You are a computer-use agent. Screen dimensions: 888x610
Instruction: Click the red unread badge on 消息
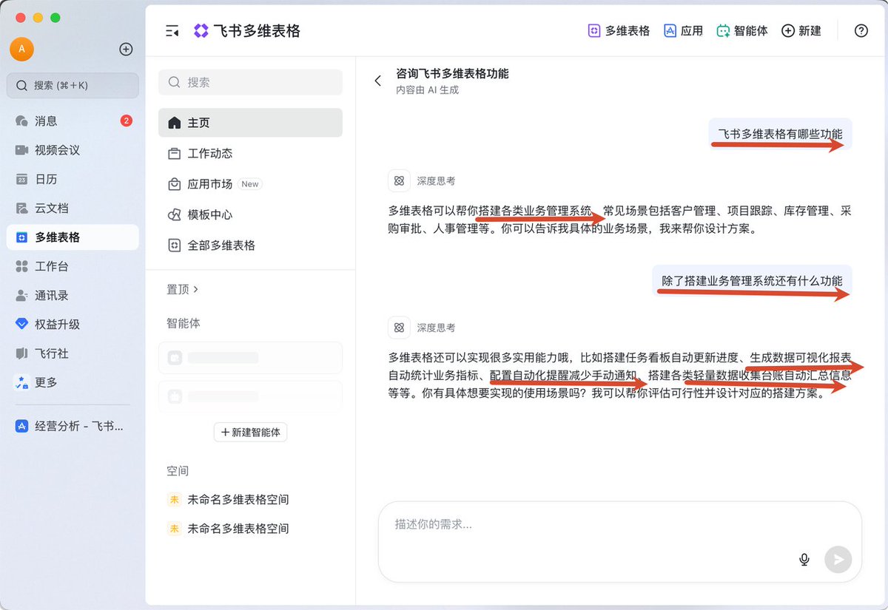coord(127,121)
